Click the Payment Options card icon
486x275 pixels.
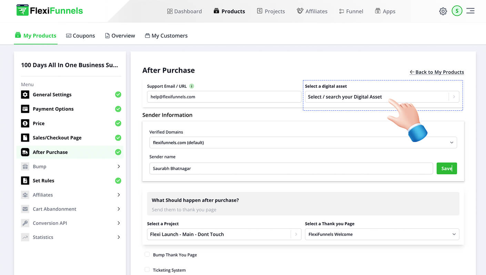[x=25, y=109]
